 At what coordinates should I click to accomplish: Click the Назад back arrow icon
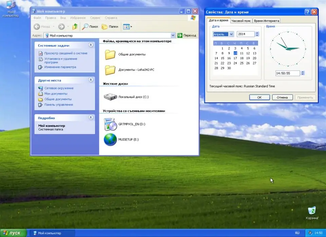37,27
